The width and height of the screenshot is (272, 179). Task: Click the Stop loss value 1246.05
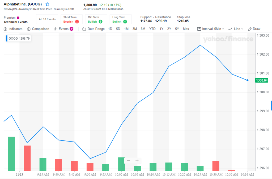[x=183, y=21]
